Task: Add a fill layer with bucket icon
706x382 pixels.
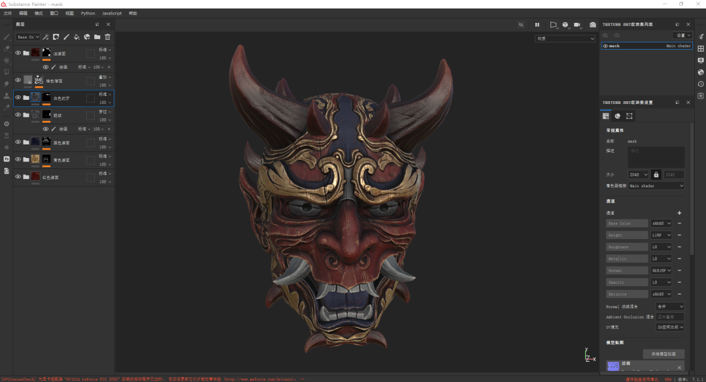Action: [x=76, y=37]
